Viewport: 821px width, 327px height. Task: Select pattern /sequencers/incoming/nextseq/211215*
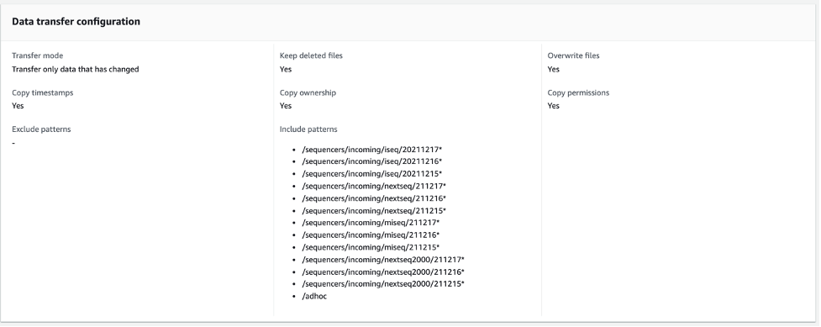coord(374,211)
